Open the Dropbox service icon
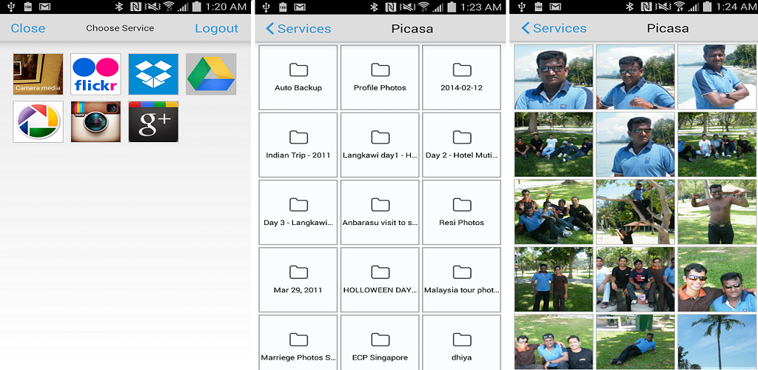Image resolution: width=758 pixels, height=370 pixels. 153,74
